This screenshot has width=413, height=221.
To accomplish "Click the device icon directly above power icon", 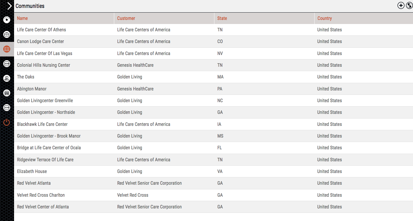I will click(7, 108).
